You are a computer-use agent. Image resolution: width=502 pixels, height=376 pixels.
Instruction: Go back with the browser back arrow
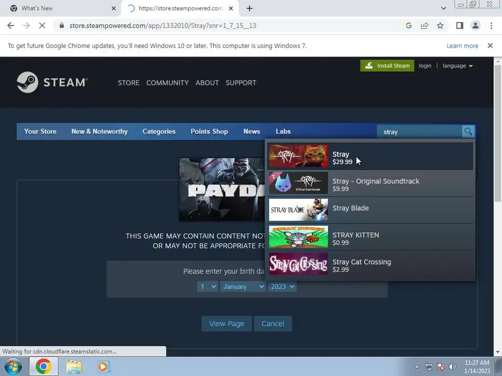coord(11,25)
